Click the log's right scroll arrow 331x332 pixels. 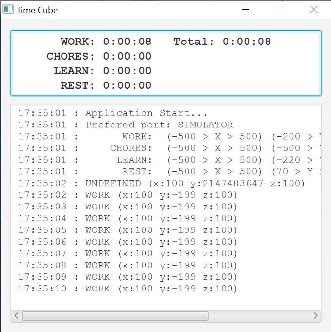click(x=315, y=316)
